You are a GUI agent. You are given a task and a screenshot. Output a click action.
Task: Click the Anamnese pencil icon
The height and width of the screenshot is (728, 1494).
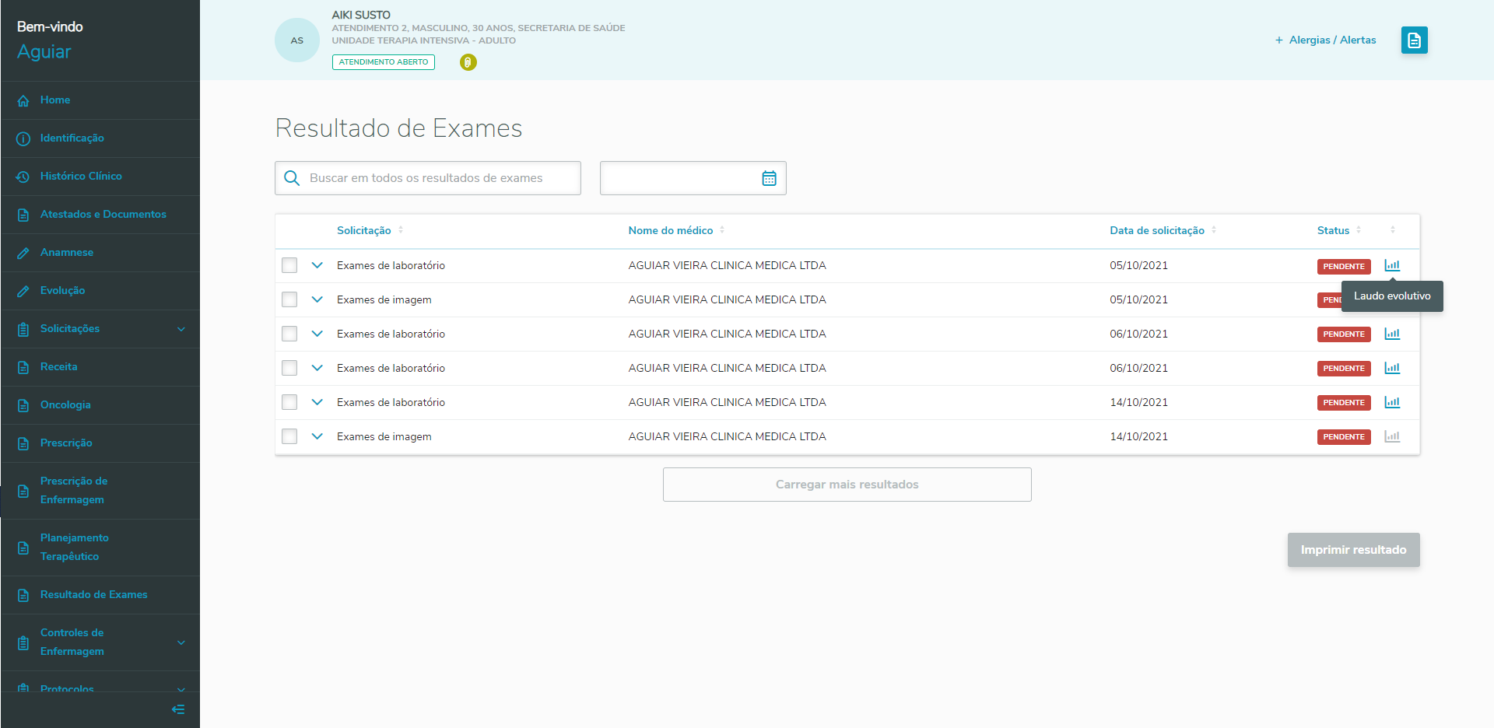[x=23, y=253]
